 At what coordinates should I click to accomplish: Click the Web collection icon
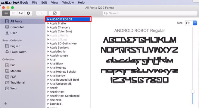tap(7, 88)
